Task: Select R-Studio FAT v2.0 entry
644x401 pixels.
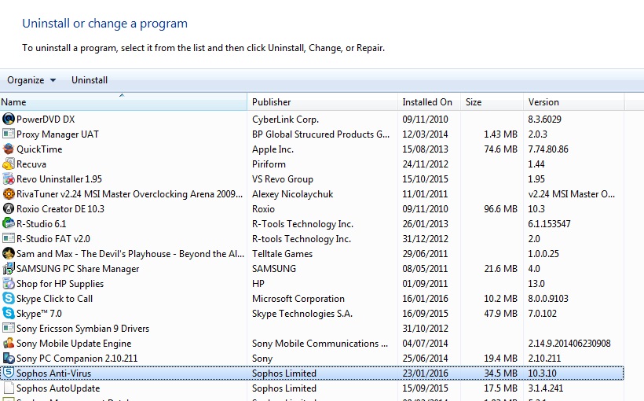Action: pos(53,239)
